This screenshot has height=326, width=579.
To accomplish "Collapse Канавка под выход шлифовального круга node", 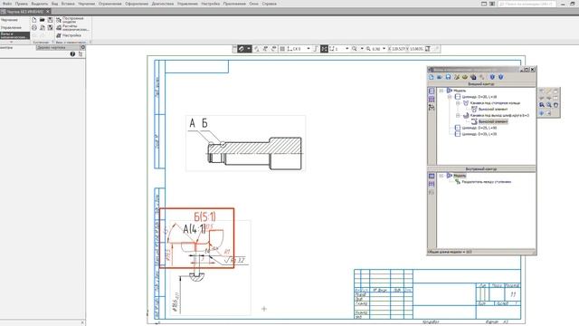I will [x=458, y=115].
